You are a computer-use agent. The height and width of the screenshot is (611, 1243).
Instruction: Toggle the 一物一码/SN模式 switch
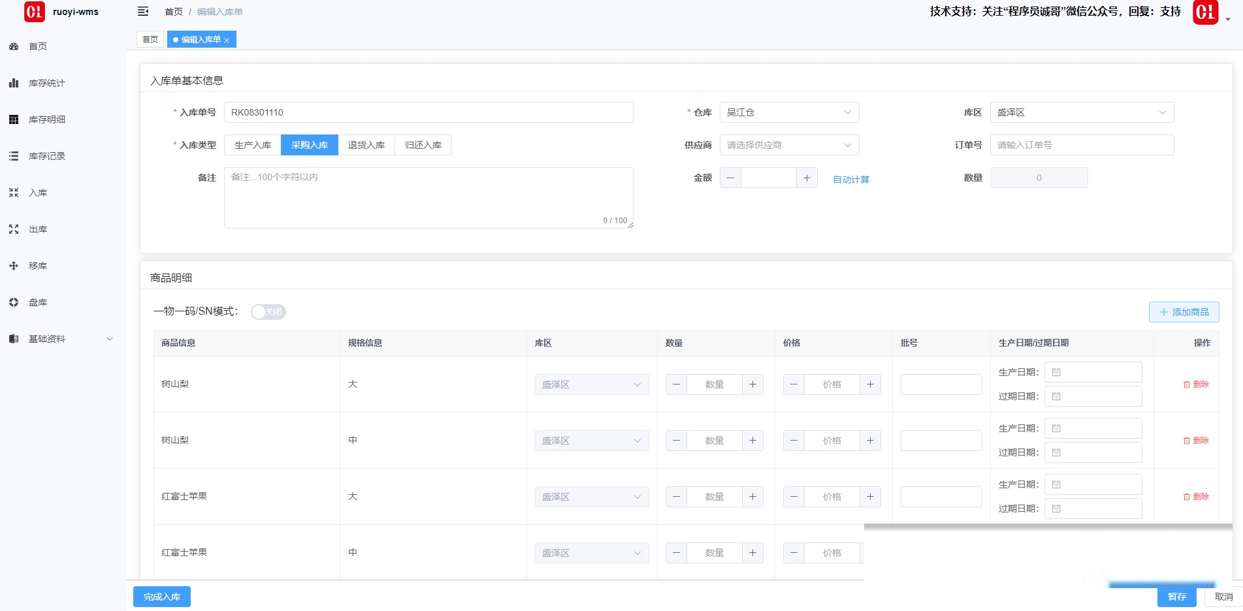[268, 312]
